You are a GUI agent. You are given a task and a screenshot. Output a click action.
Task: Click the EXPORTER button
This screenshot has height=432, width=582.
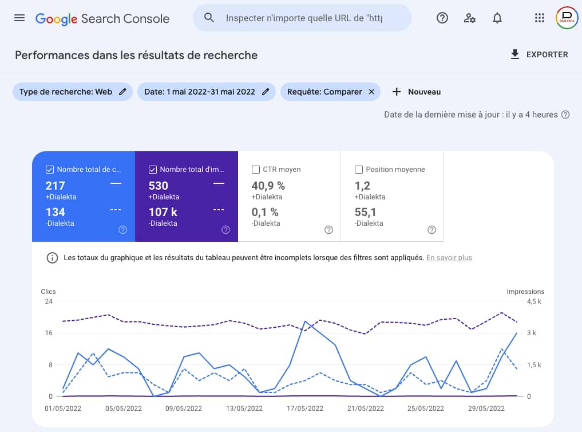539,54
